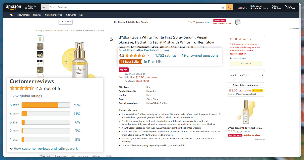Click the #1 Best Seller badge
The width and height of the screenshot is (304, 160).
tap(131, 62)
